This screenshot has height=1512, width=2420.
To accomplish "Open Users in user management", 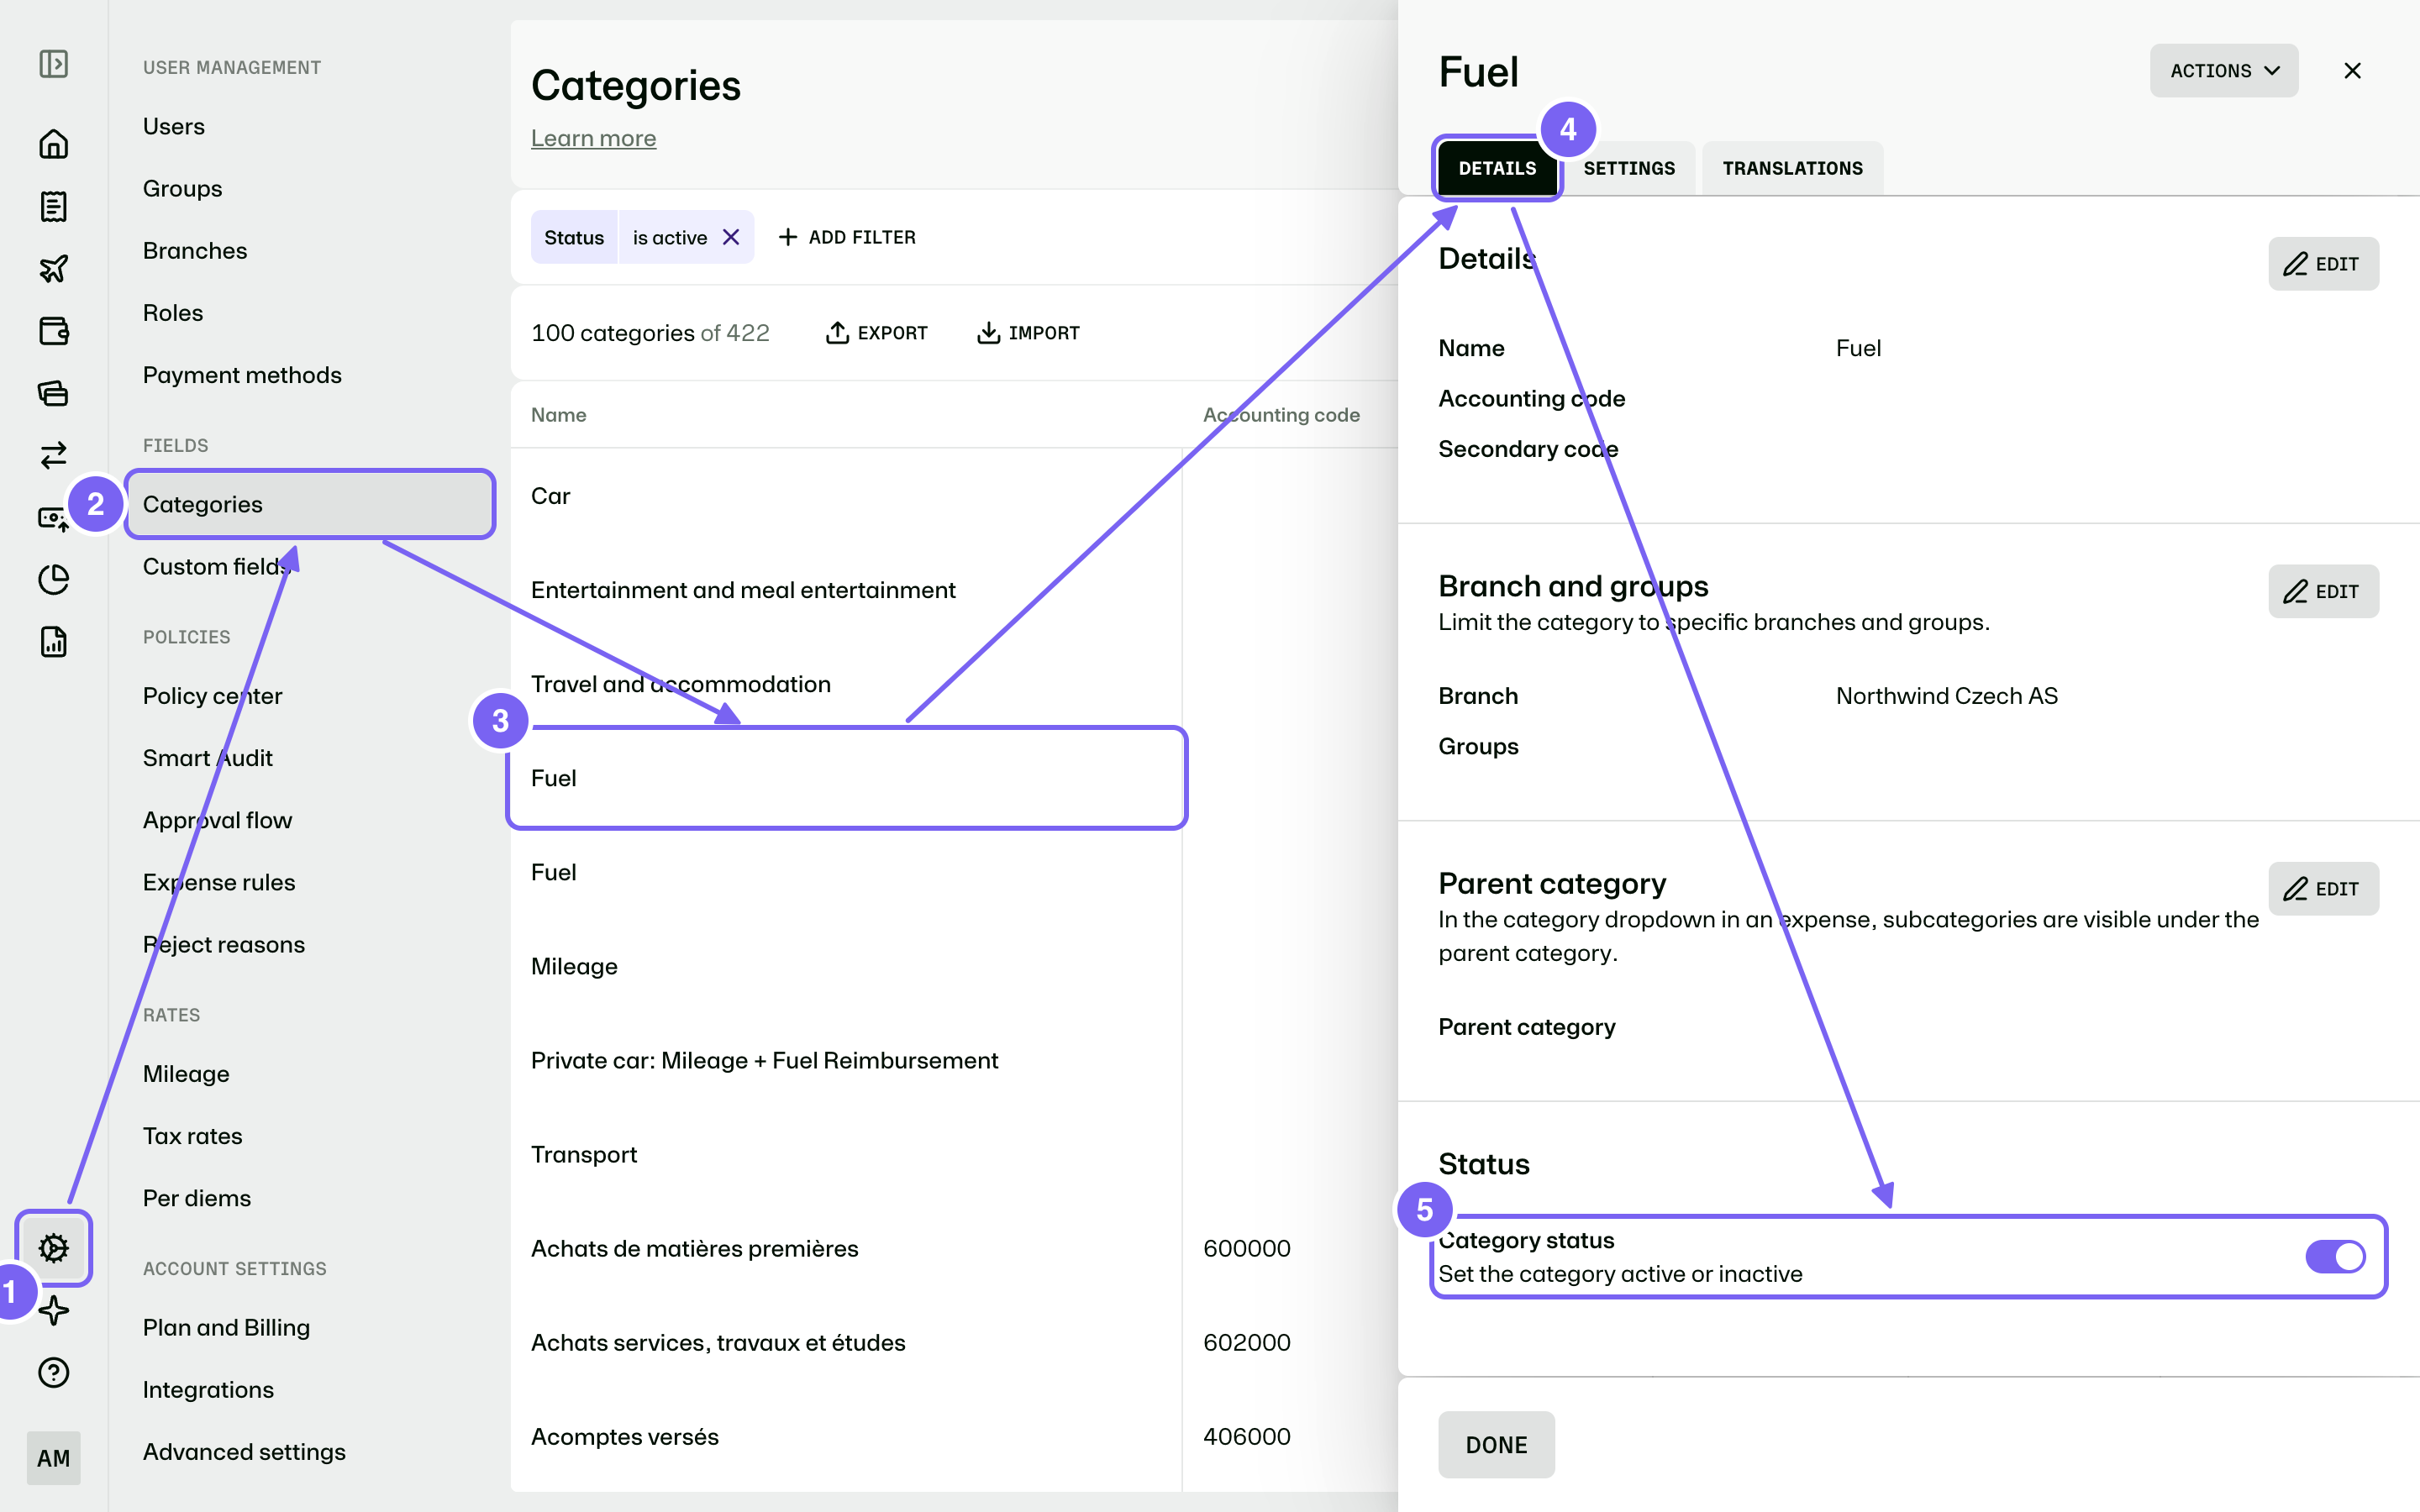I will [x=174, y=126].
